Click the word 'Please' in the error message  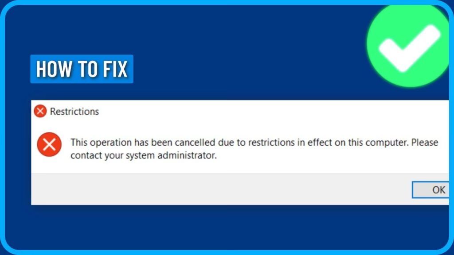click(424, 143)
